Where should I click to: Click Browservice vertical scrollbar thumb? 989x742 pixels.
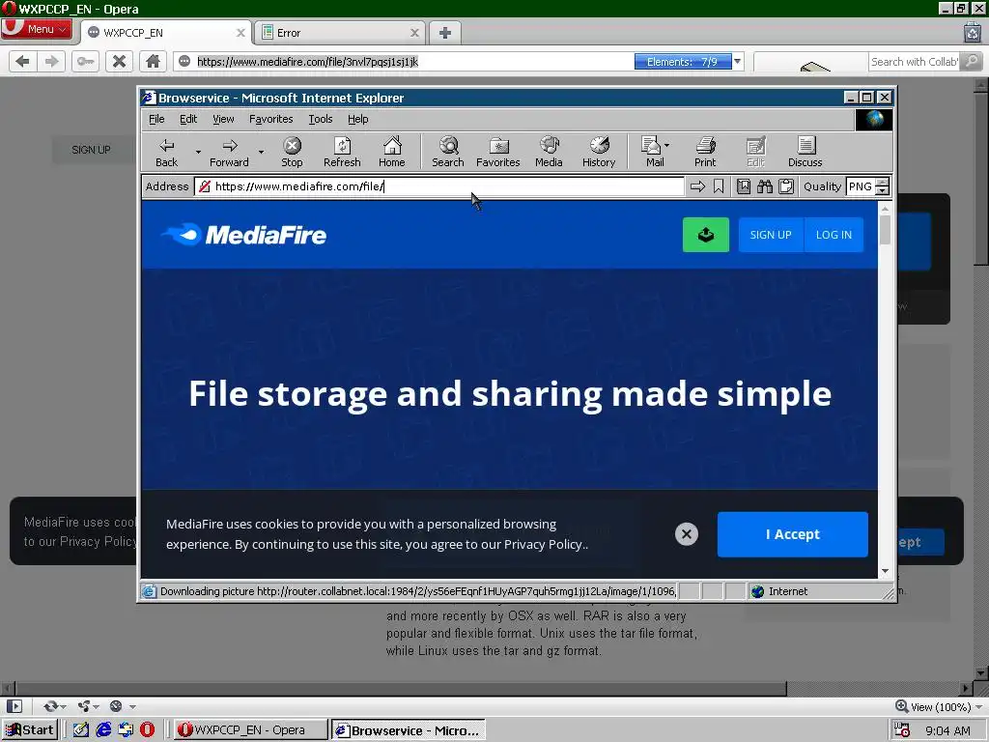pos(885,230)
